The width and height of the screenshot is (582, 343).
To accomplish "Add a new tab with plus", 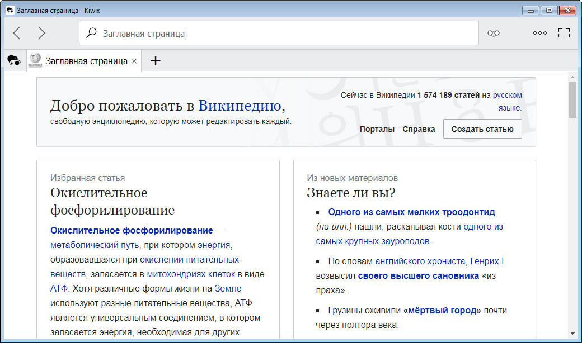I will (156, 61).
